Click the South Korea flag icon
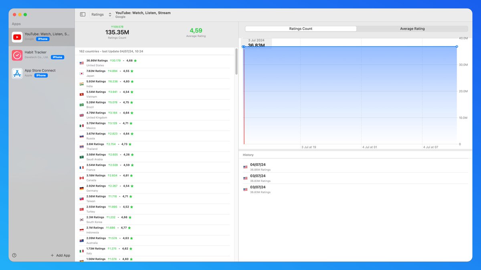 [81, 219]
